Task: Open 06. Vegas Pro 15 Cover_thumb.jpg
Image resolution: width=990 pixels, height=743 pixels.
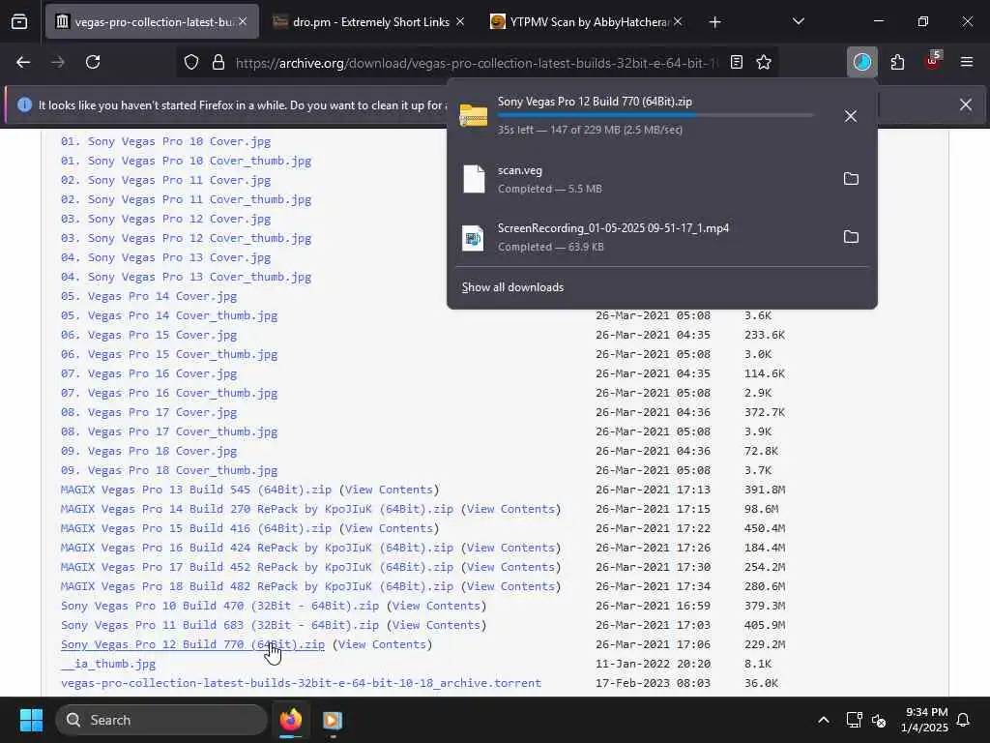Action: (x=168, y=354)
